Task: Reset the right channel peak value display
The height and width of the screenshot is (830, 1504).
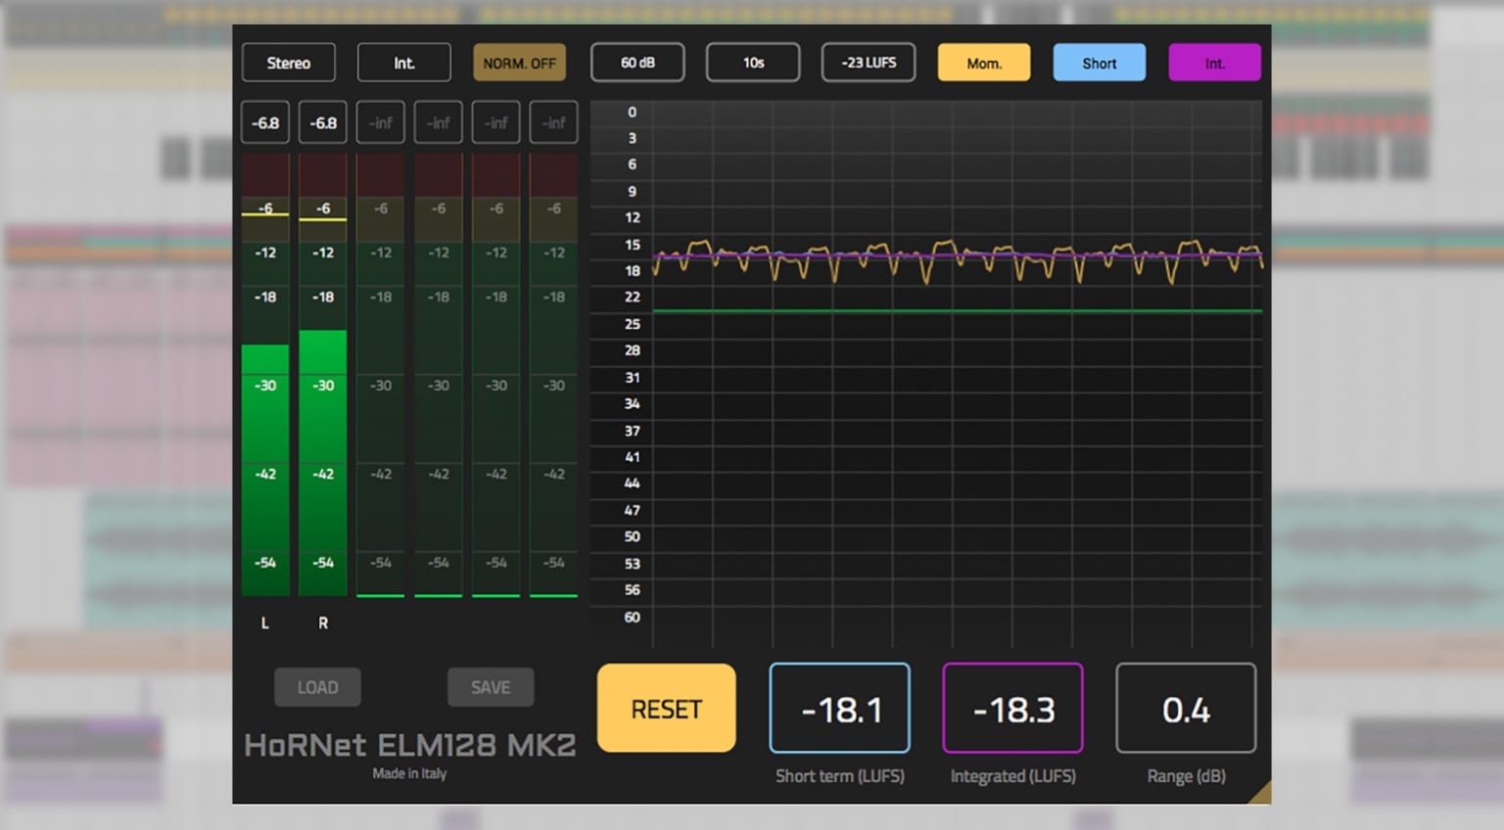Action: (x=322, y=122)
